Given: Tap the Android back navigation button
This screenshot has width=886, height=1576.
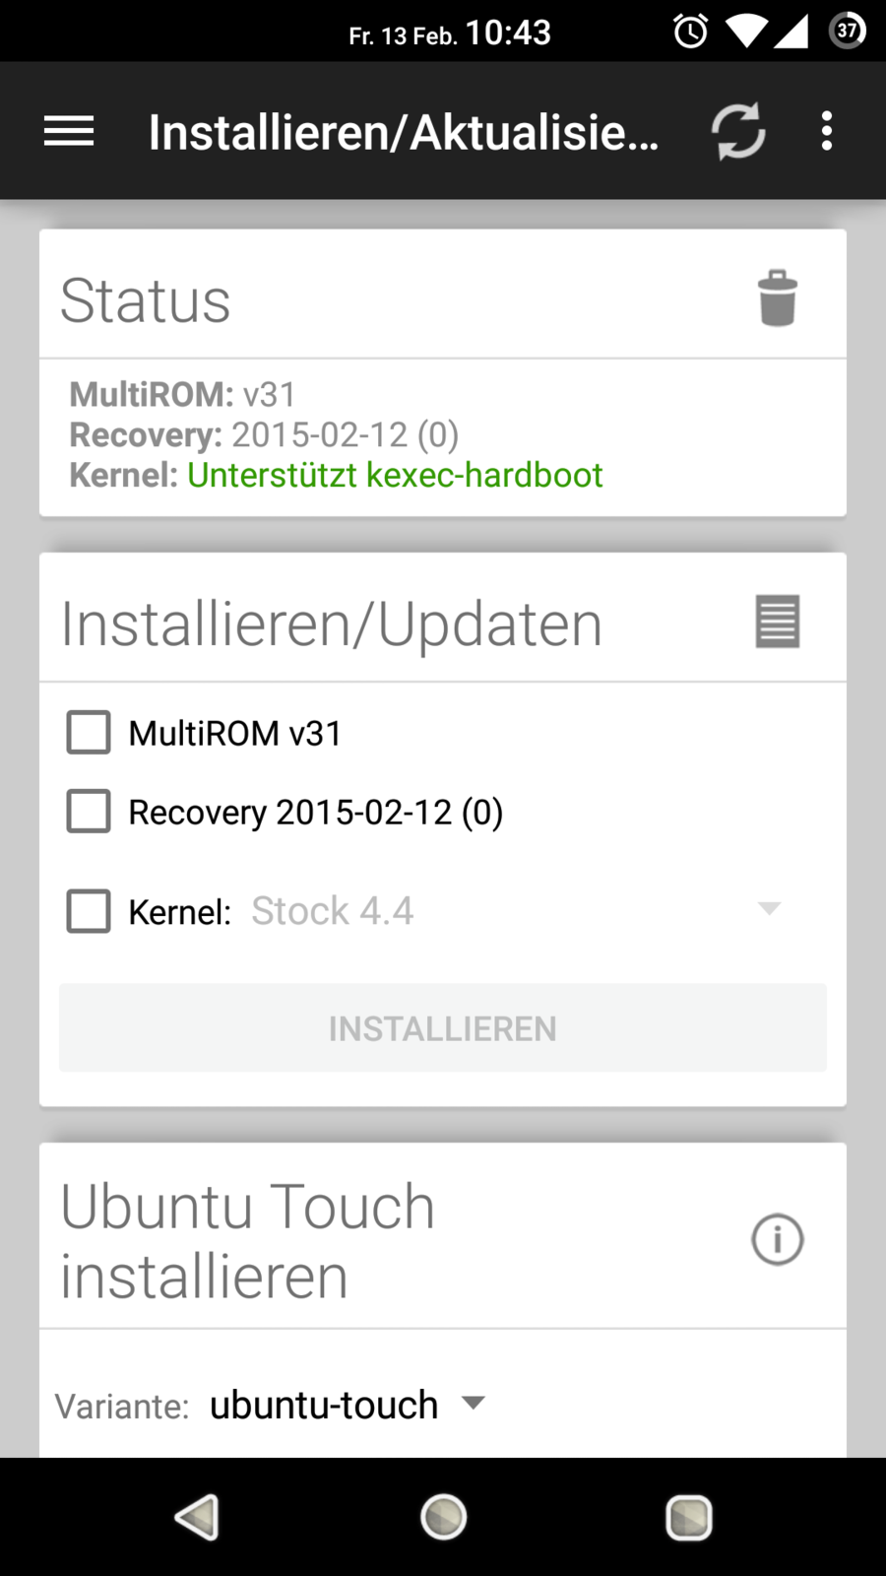Looking at the screenshot, I should [x=197, y=1517].
